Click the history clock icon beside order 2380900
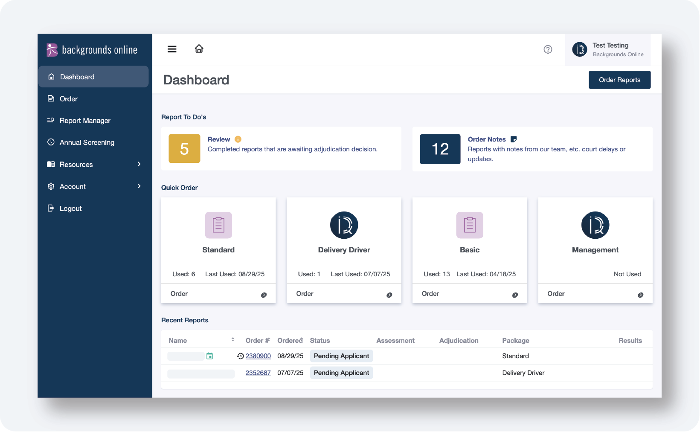Screen dimensions: 700x437 click(241, 356)
